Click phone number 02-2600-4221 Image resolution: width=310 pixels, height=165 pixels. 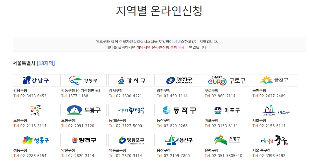pyautogui.click(x=129, y=96)
